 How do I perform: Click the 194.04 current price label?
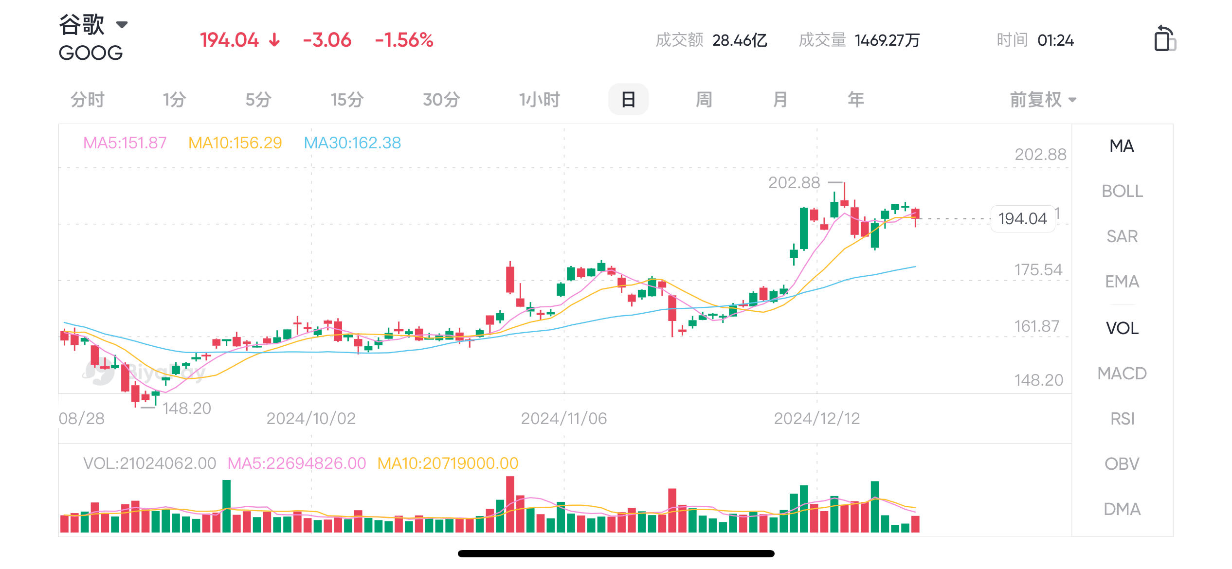[1022, 219]
